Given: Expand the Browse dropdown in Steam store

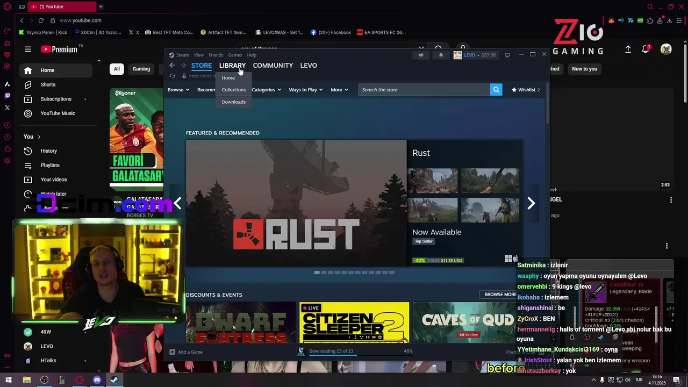Looking at the screenshot, I should [178, 90].
